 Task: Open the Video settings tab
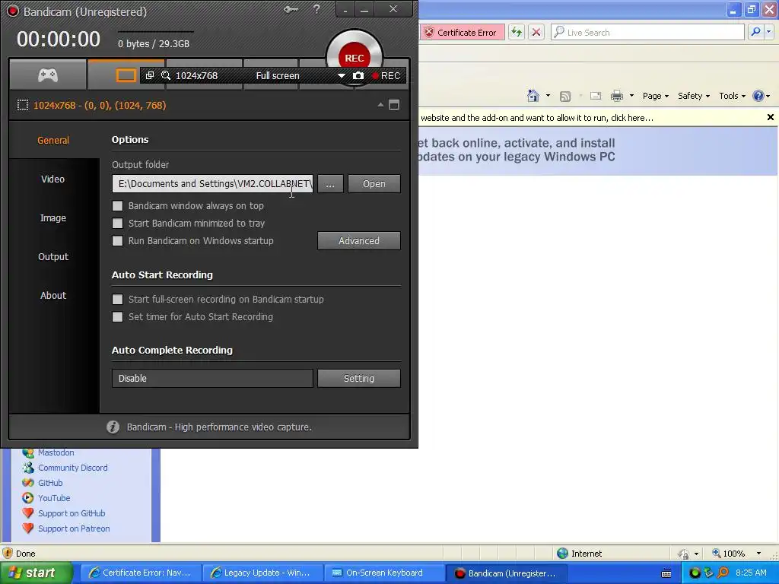[x=53, y=179]
